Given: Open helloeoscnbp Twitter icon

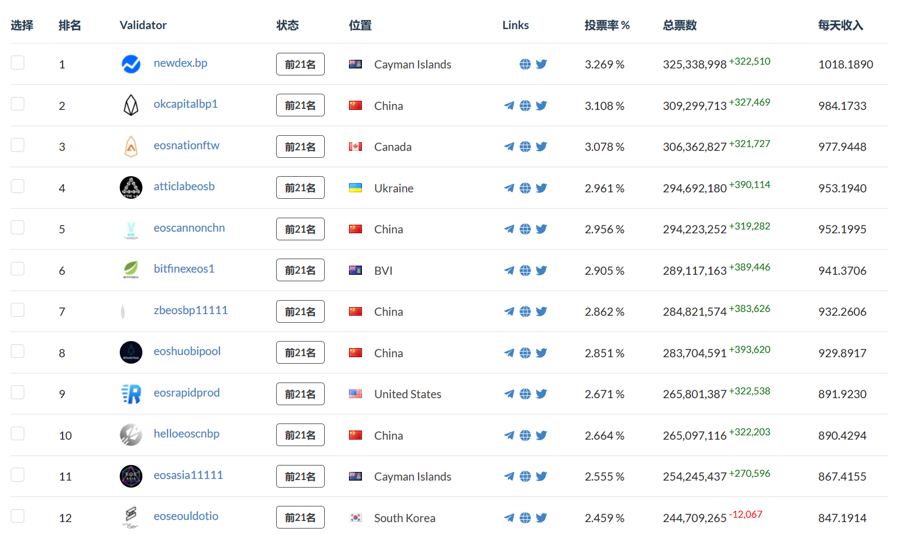Looking at the screenshot, I should [x=542, y=435].
